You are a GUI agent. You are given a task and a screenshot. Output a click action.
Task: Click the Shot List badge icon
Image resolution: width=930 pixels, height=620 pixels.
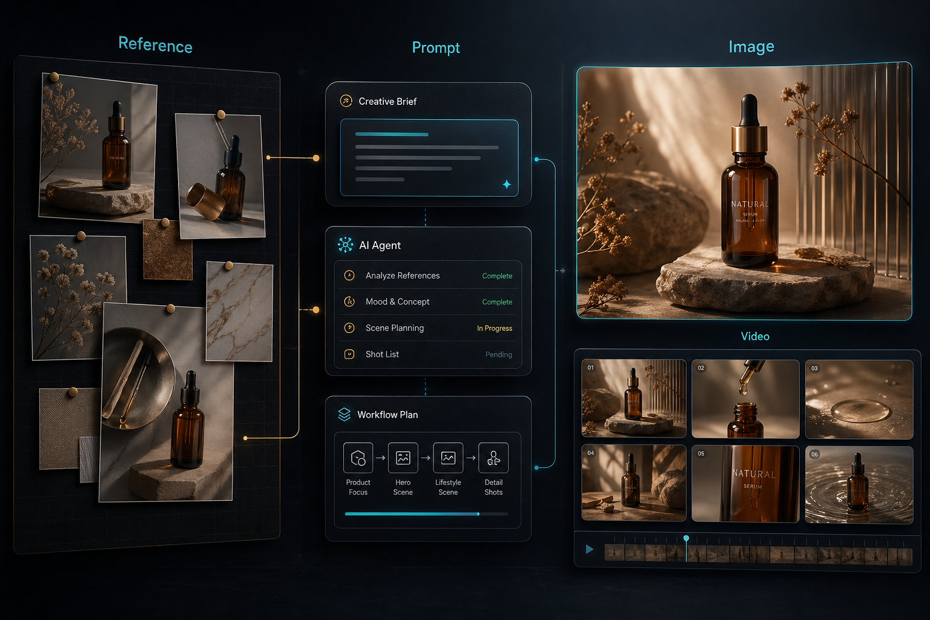(x=349, y=354)
